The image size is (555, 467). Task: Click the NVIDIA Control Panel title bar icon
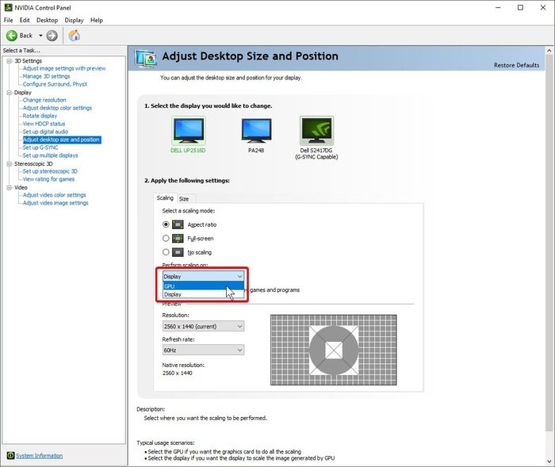[8, 7]
